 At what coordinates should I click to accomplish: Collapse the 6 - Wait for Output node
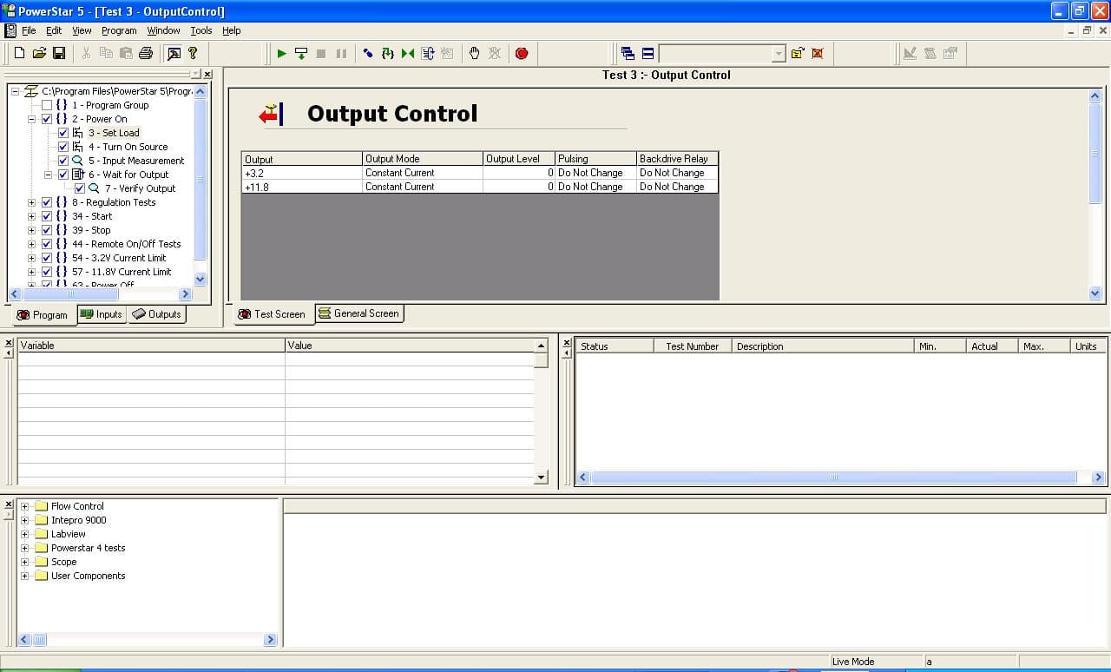[49, 175]
